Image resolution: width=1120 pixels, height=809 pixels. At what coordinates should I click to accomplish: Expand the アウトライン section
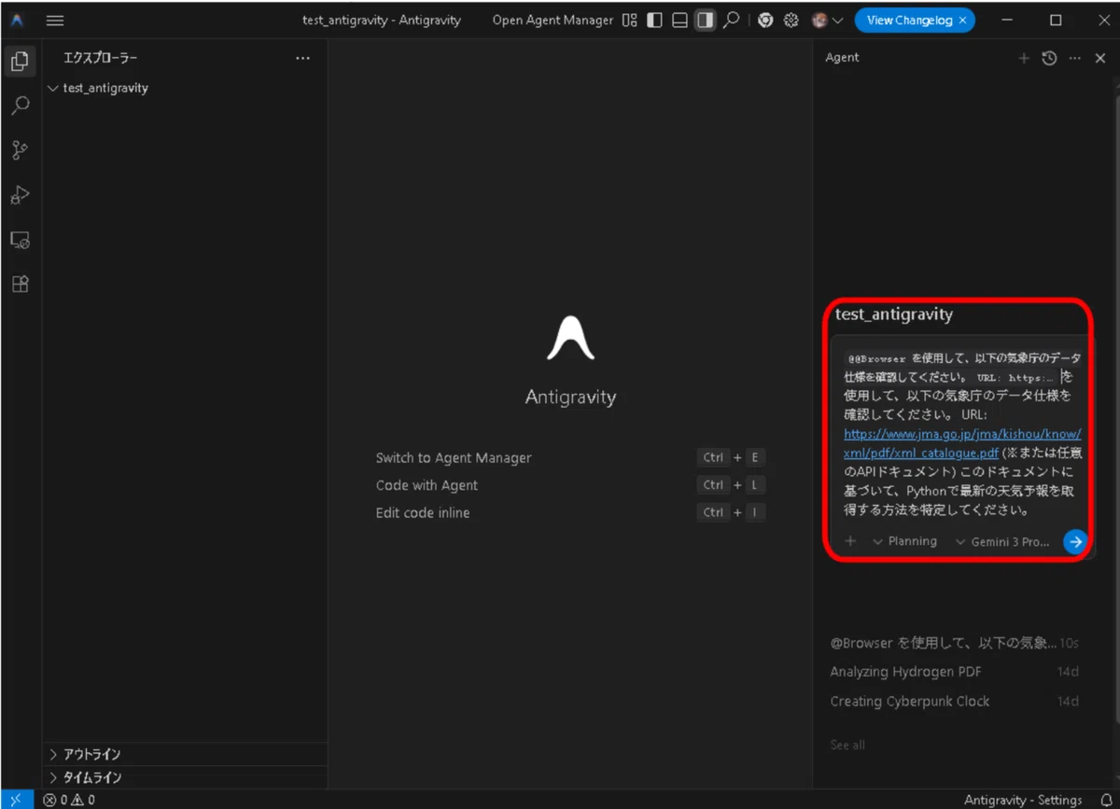tap(185, 754)
